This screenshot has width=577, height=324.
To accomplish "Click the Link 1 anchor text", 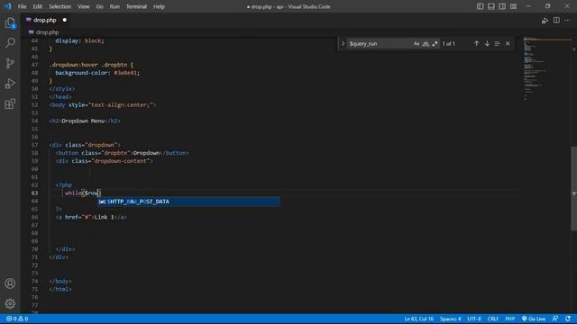I will pyautogui.click(x=105, y=217).
